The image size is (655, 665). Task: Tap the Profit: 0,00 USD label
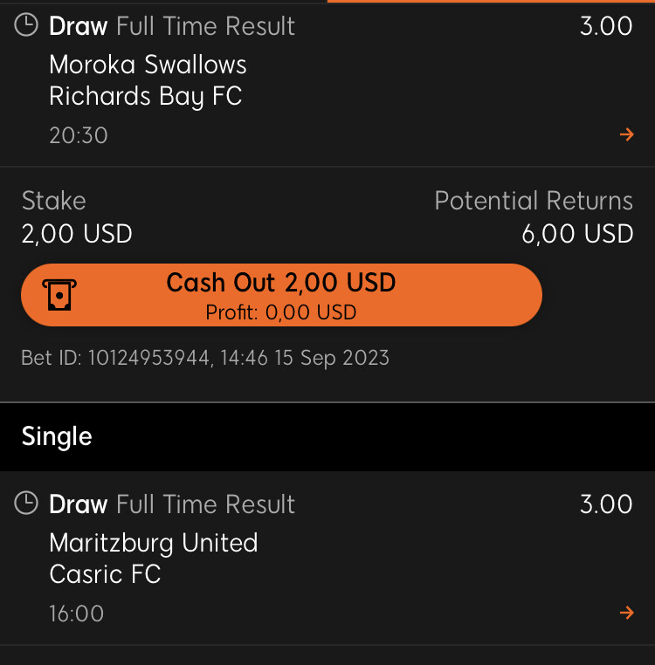click(281, 312)
